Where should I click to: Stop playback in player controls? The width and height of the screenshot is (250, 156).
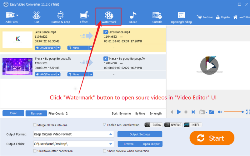click(186, 112)
